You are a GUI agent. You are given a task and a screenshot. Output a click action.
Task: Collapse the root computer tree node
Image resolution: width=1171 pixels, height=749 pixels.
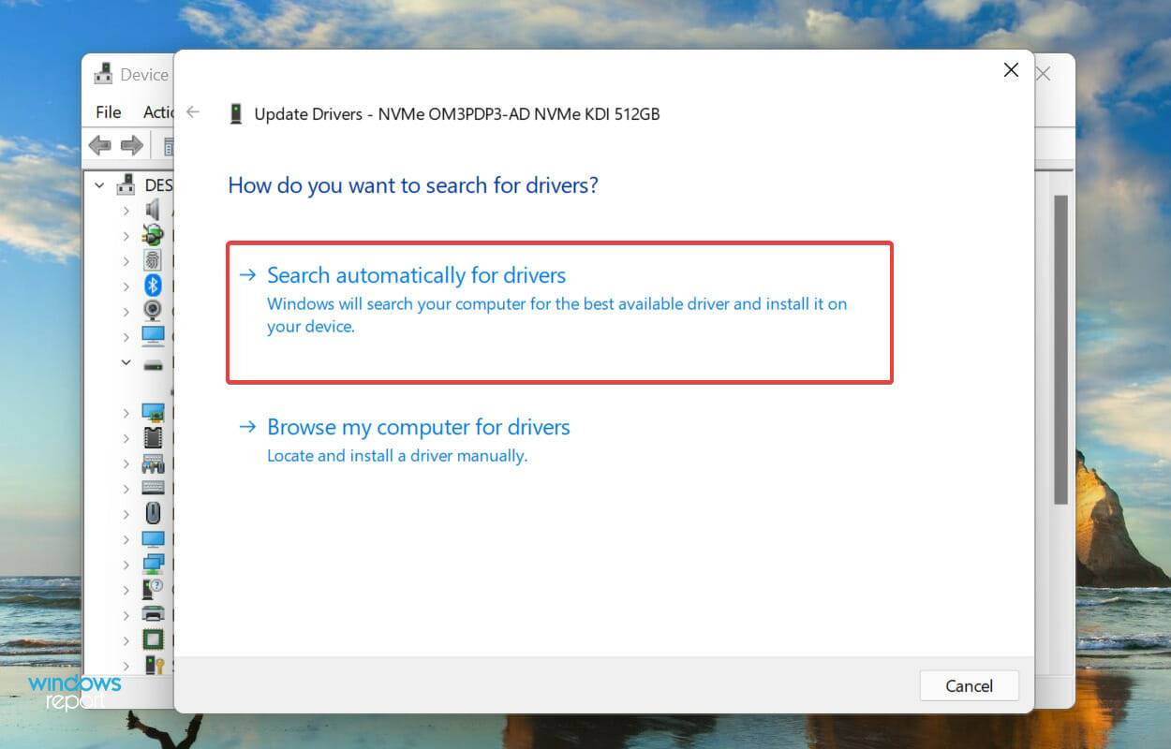[100, 185]
